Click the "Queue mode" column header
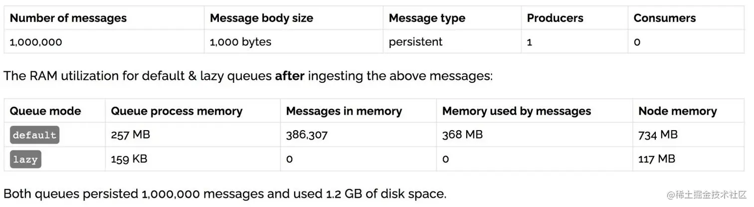 point(45,111)
